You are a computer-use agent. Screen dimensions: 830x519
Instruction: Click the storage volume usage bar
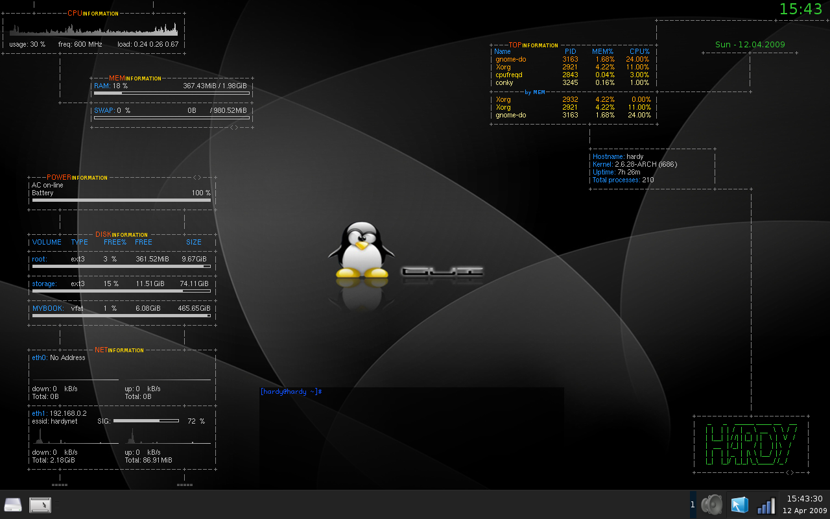(x=121, y=291)
